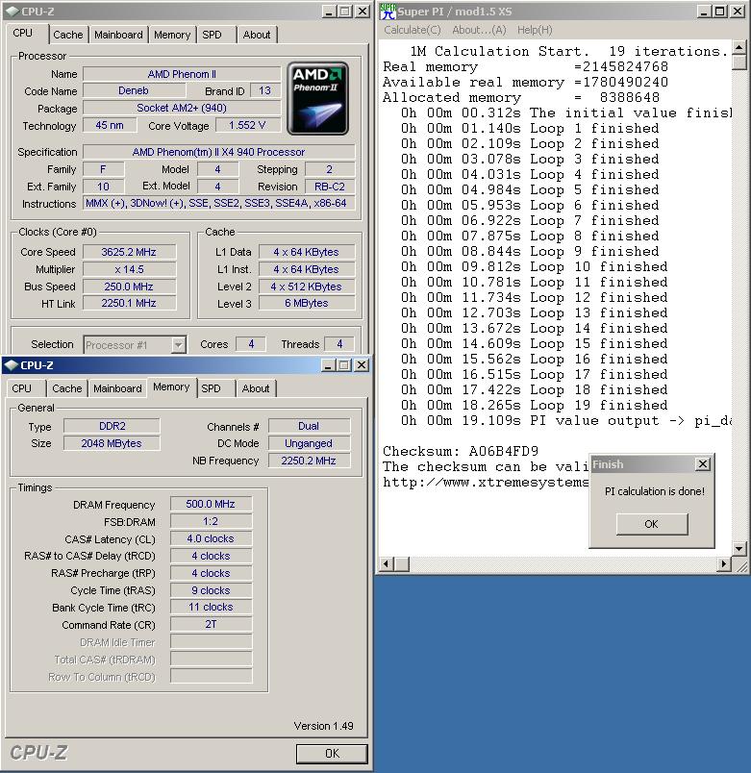Click Super PI horizontal scrollbar left arrow
The width and height of the screenshot is (751, 773).
click(x=388, y=563)
